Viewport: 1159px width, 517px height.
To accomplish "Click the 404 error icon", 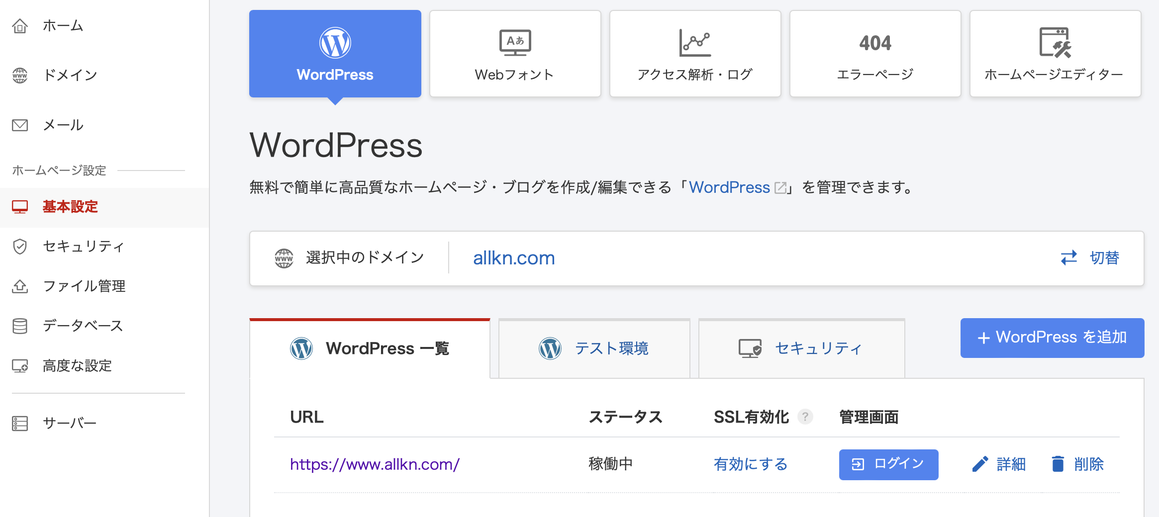I will tap(875, 43).
